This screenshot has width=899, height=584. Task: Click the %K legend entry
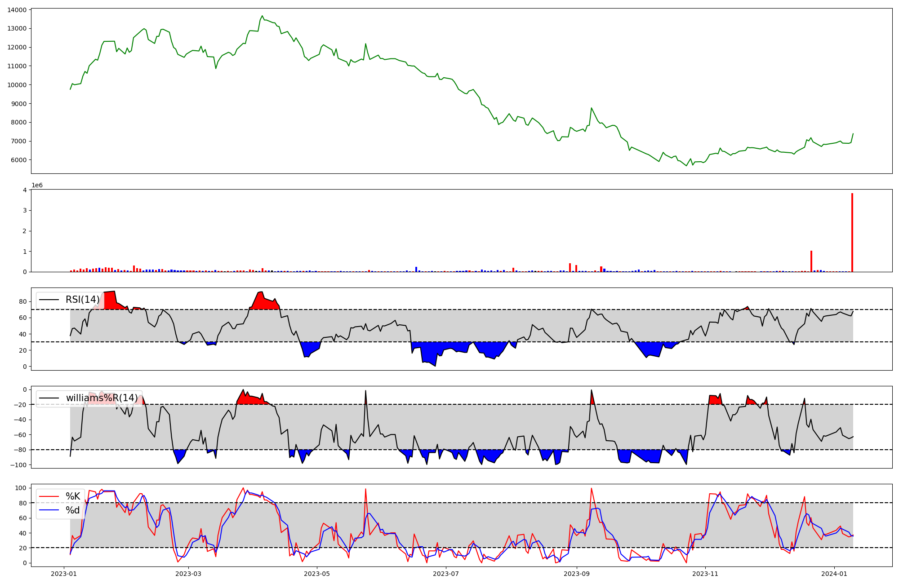click(x=73, y=496)
